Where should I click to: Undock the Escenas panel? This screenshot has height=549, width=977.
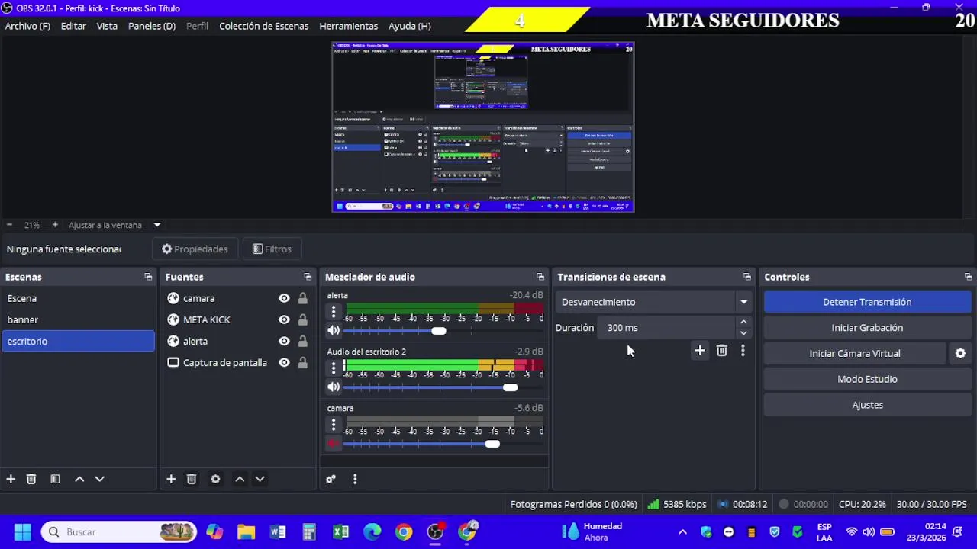148,277
